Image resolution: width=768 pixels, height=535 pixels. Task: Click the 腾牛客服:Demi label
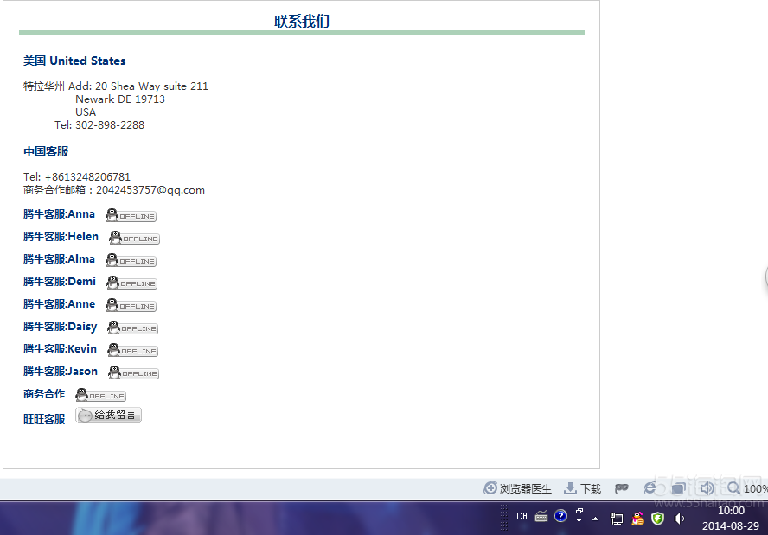[60, 282]
